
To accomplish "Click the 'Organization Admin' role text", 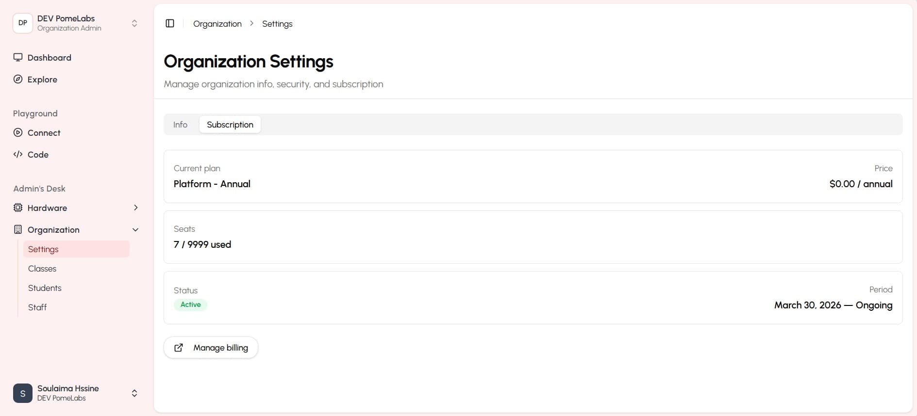I will click(x=69, y=28).
